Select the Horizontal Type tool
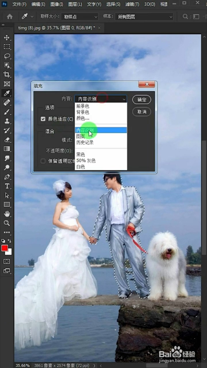This screenshot has height=368, width=207. [7, 186]
